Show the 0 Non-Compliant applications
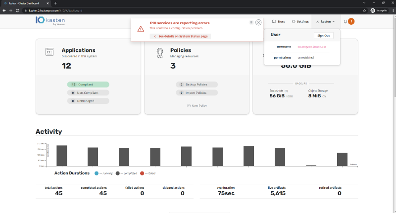 point(88,93)
